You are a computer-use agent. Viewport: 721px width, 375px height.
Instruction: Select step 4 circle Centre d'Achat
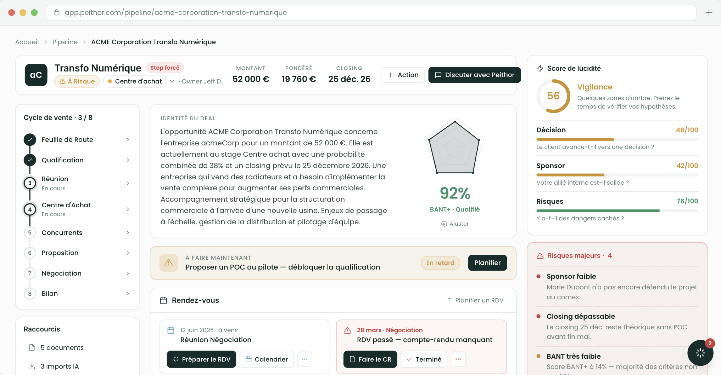[x=30, y=209]
